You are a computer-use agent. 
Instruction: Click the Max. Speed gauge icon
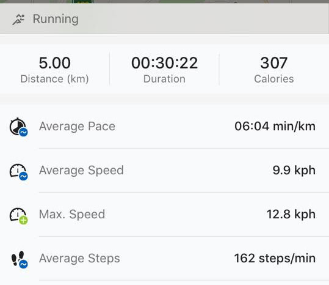[x=19, y=216]
